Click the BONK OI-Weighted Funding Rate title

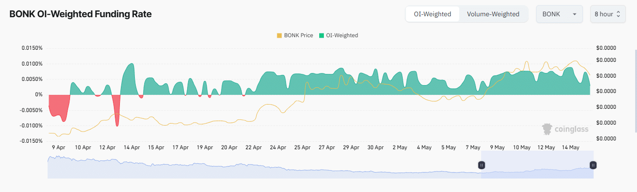coord(80,14)
